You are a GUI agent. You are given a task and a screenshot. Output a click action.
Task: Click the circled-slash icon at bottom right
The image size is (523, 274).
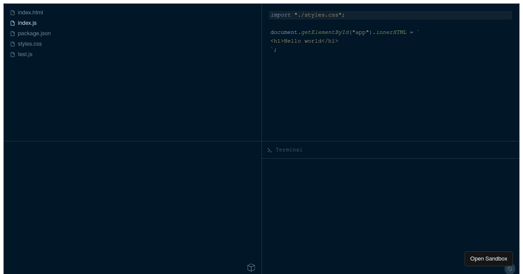click(510, 269)
